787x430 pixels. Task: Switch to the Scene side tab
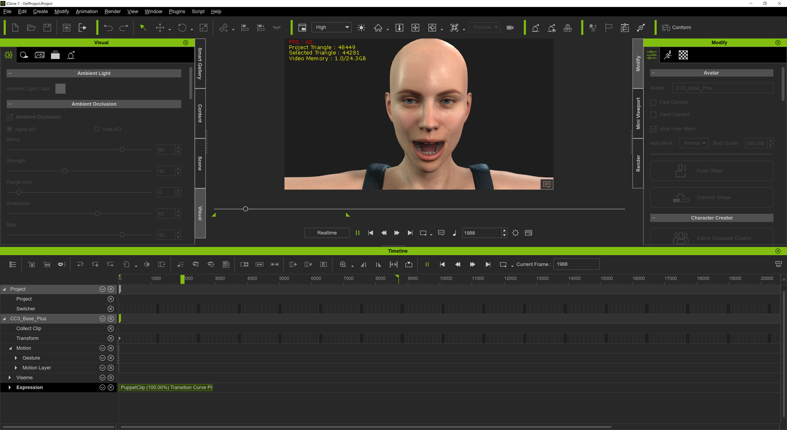pyautogui.click(x=200, y=161)
